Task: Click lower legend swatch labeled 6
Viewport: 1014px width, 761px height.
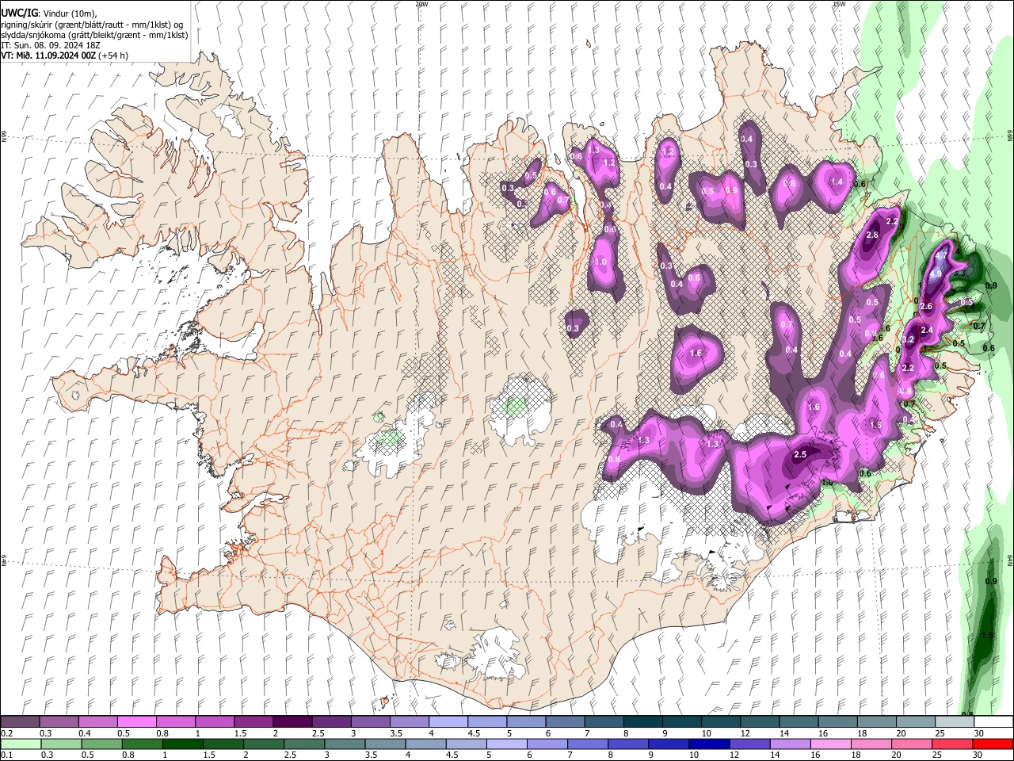Action: click(x=547, y=744)
